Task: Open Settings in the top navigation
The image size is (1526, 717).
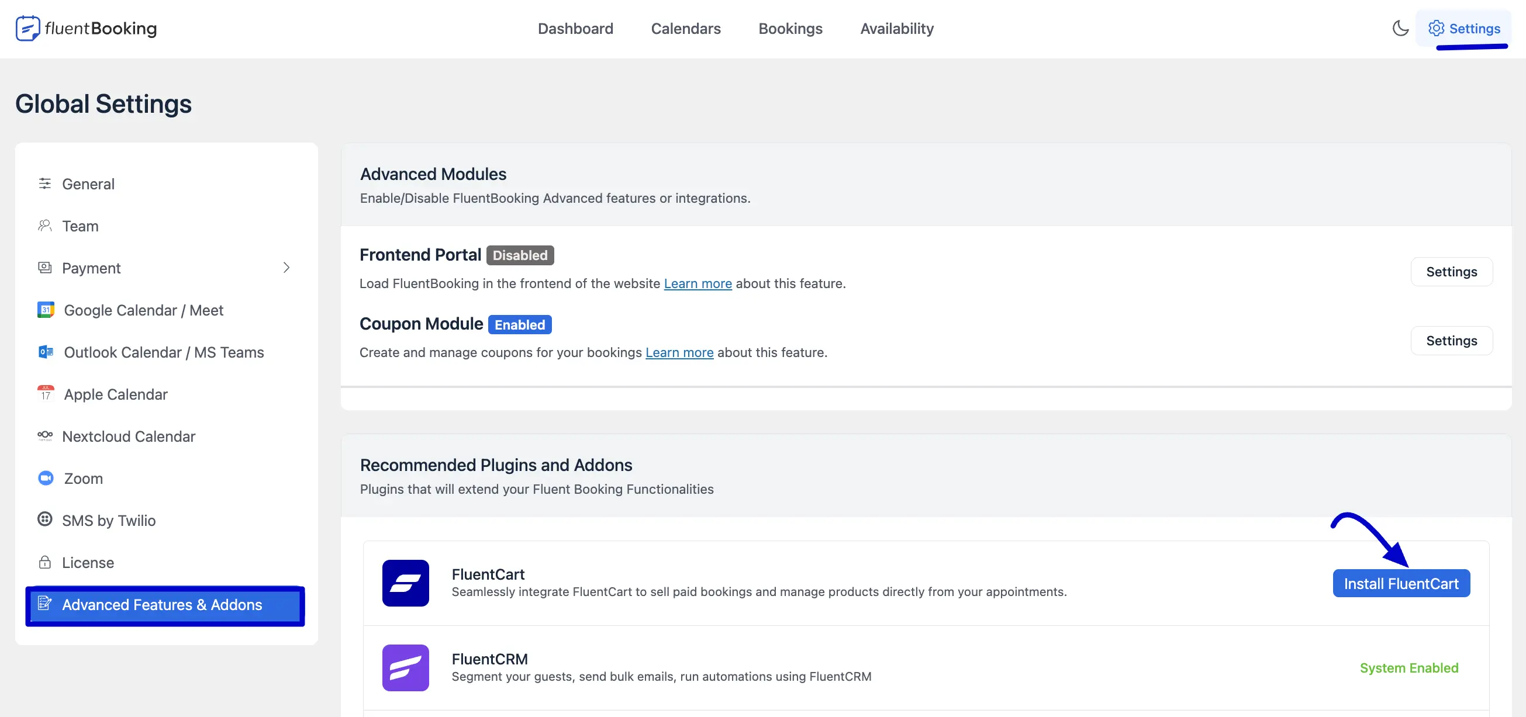Action: (x=1463, y=29)
